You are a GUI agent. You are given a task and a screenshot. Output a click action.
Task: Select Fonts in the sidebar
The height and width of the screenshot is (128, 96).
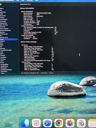point(2,73)
